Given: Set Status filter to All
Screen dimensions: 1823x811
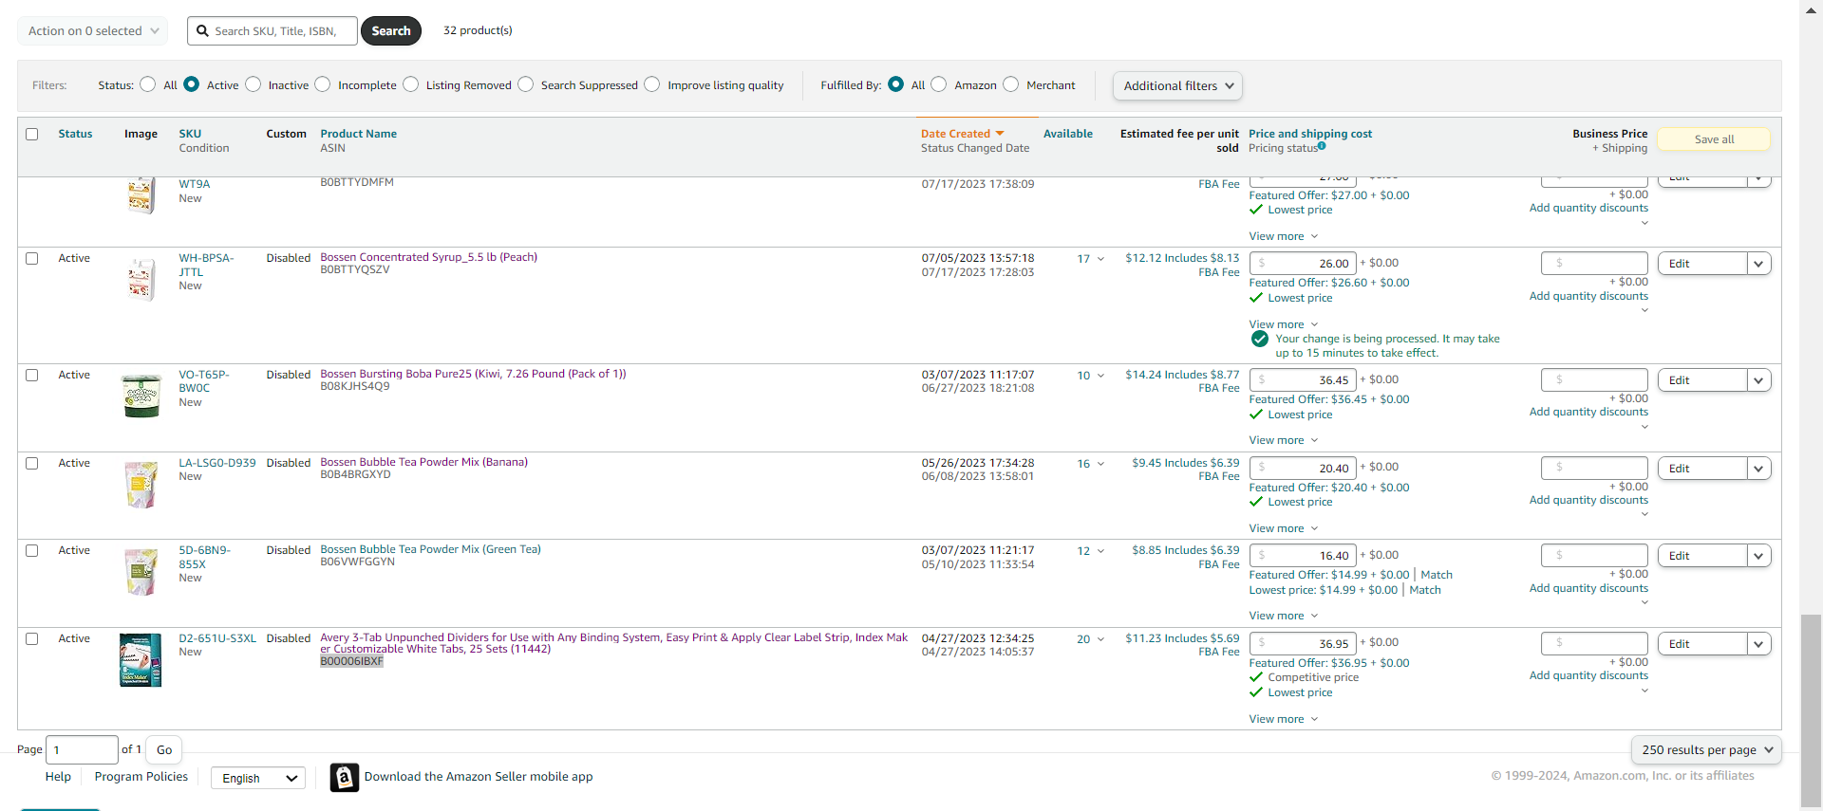Looking at the screenshot, I should point(148,84).
